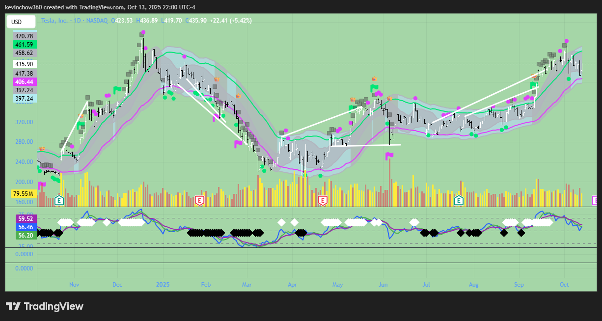Click the purple 59.52 indicator value label

(x=25, y=218)
